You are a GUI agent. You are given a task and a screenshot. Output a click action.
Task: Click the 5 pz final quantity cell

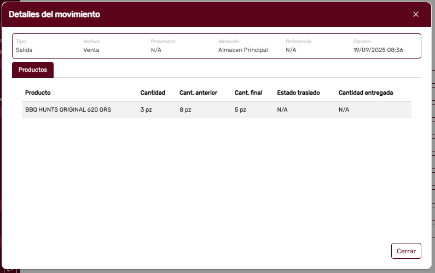pyautogui.click(x=240, y=109)
